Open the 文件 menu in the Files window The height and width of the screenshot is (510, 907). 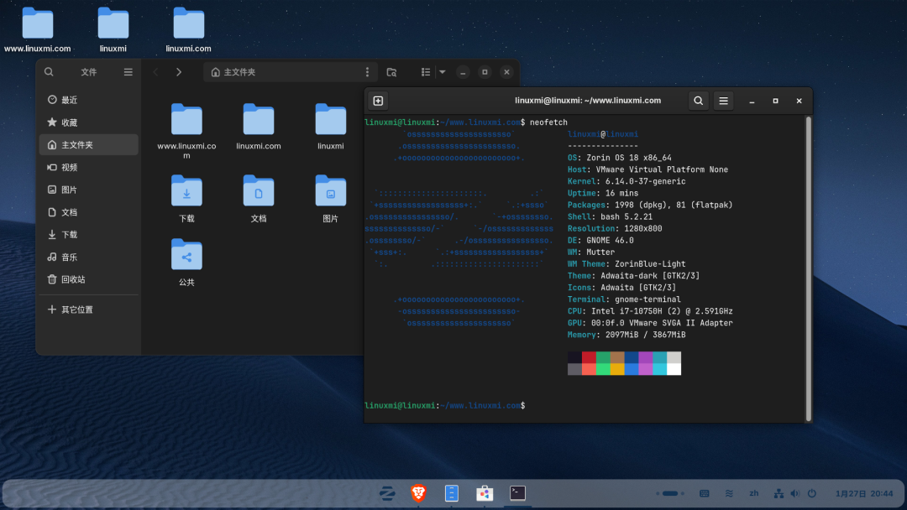tap(89, 72)
